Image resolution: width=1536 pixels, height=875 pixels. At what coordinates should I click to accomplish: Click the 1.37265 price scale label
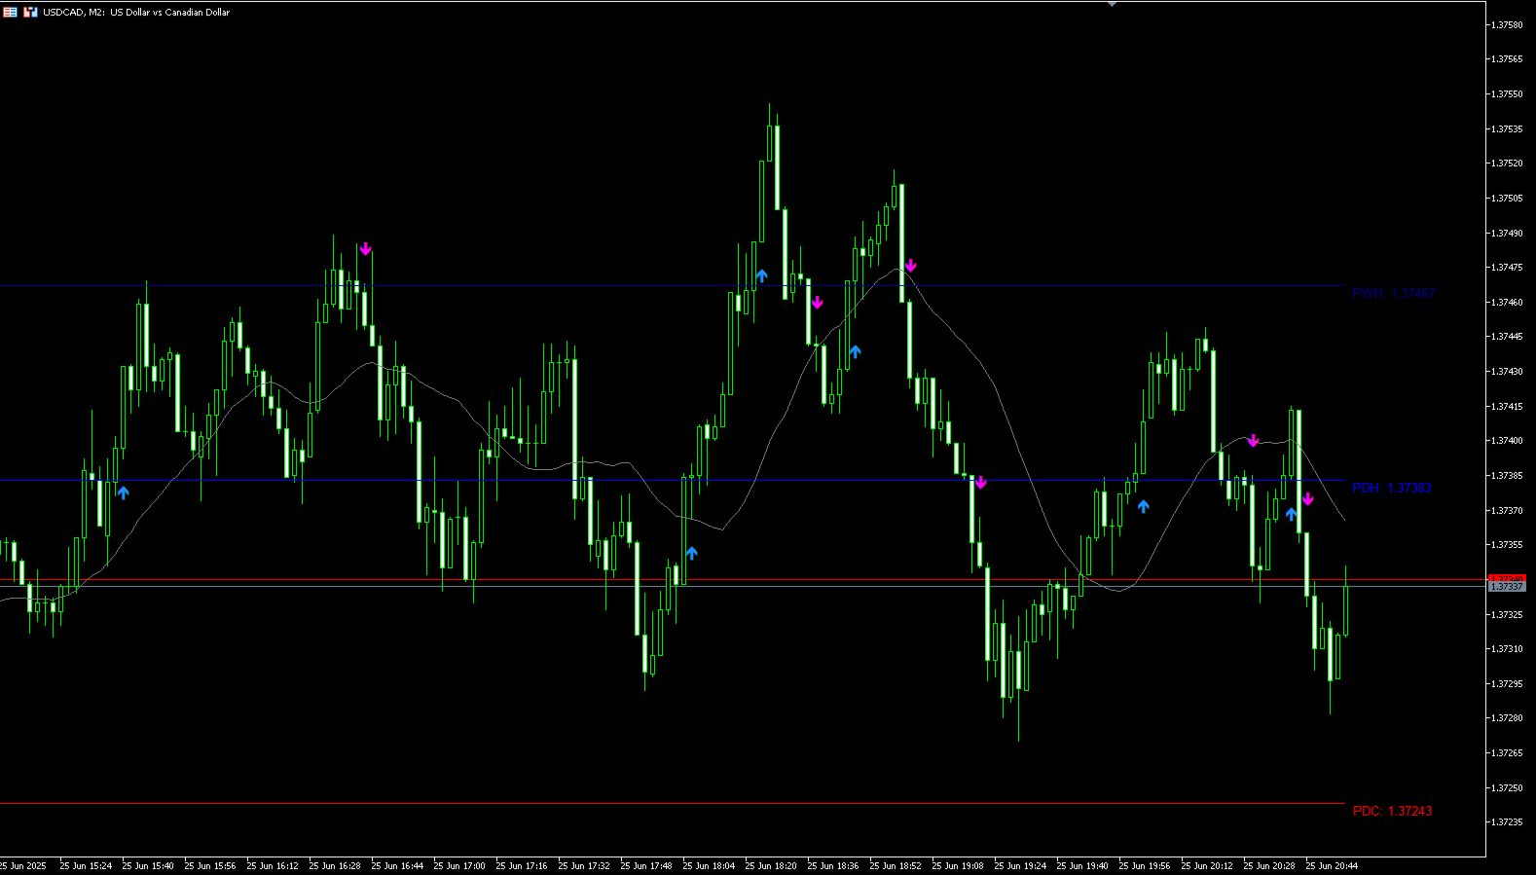[x=1507, y=753]
